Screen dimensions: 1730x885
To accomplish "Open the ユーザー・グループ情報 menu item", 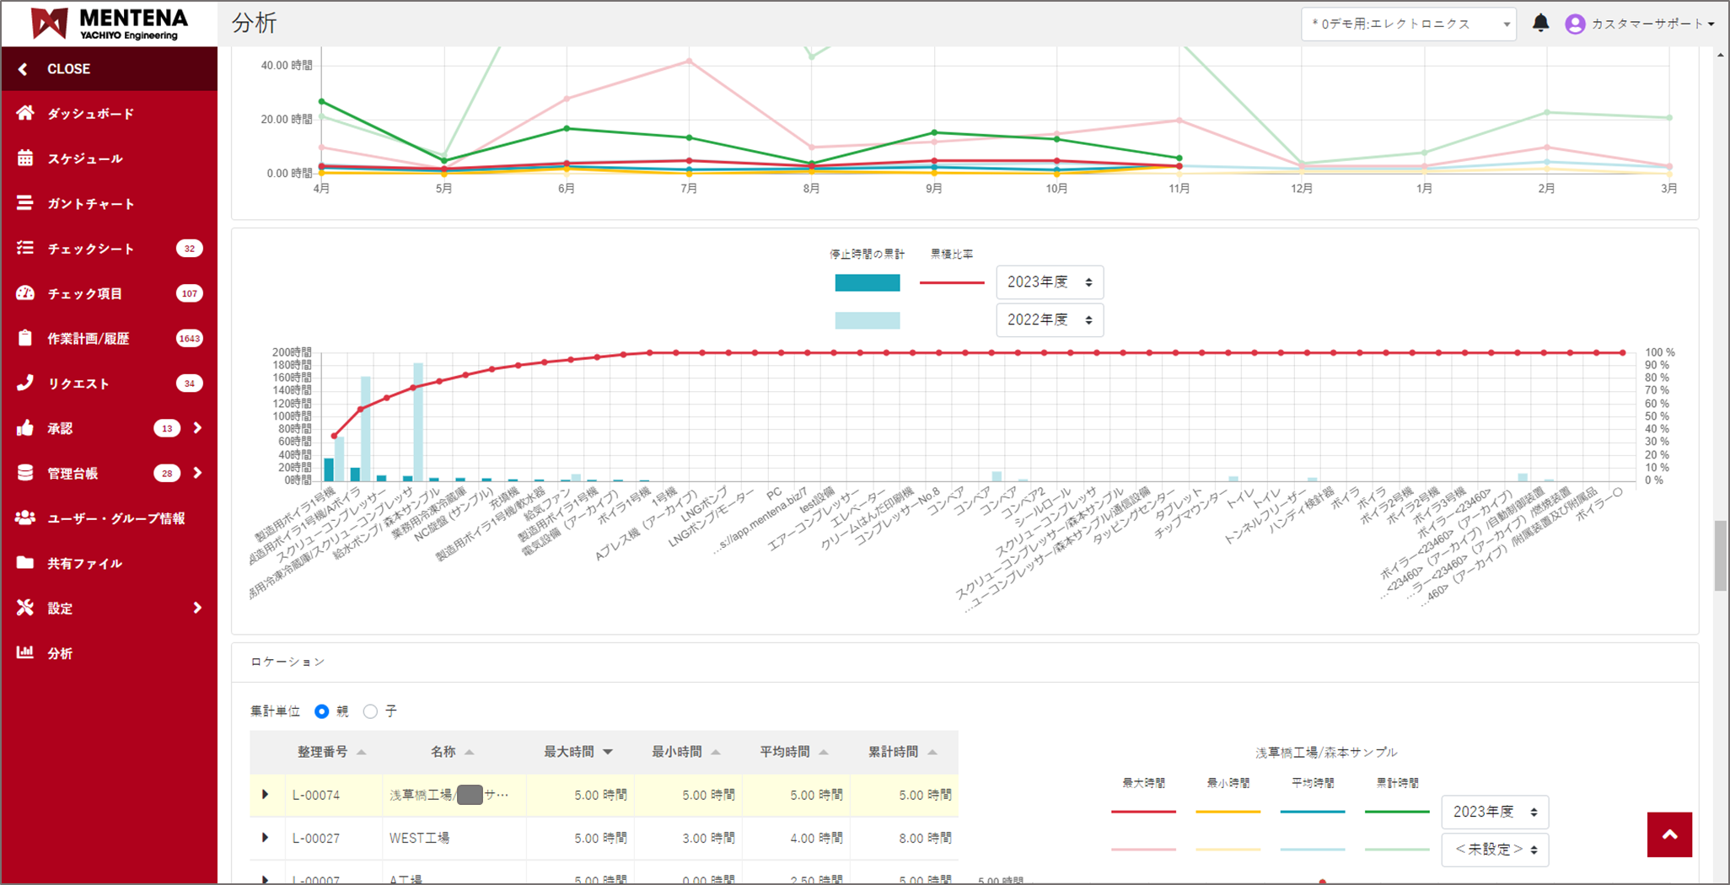I will pos(116,518).
